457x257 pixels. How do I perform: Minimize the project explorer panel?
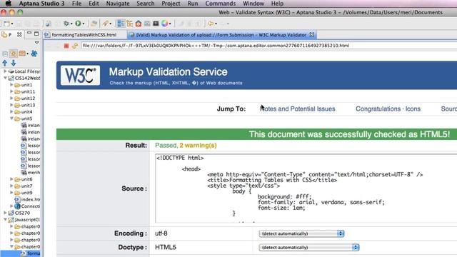click(x=29, y=34)
